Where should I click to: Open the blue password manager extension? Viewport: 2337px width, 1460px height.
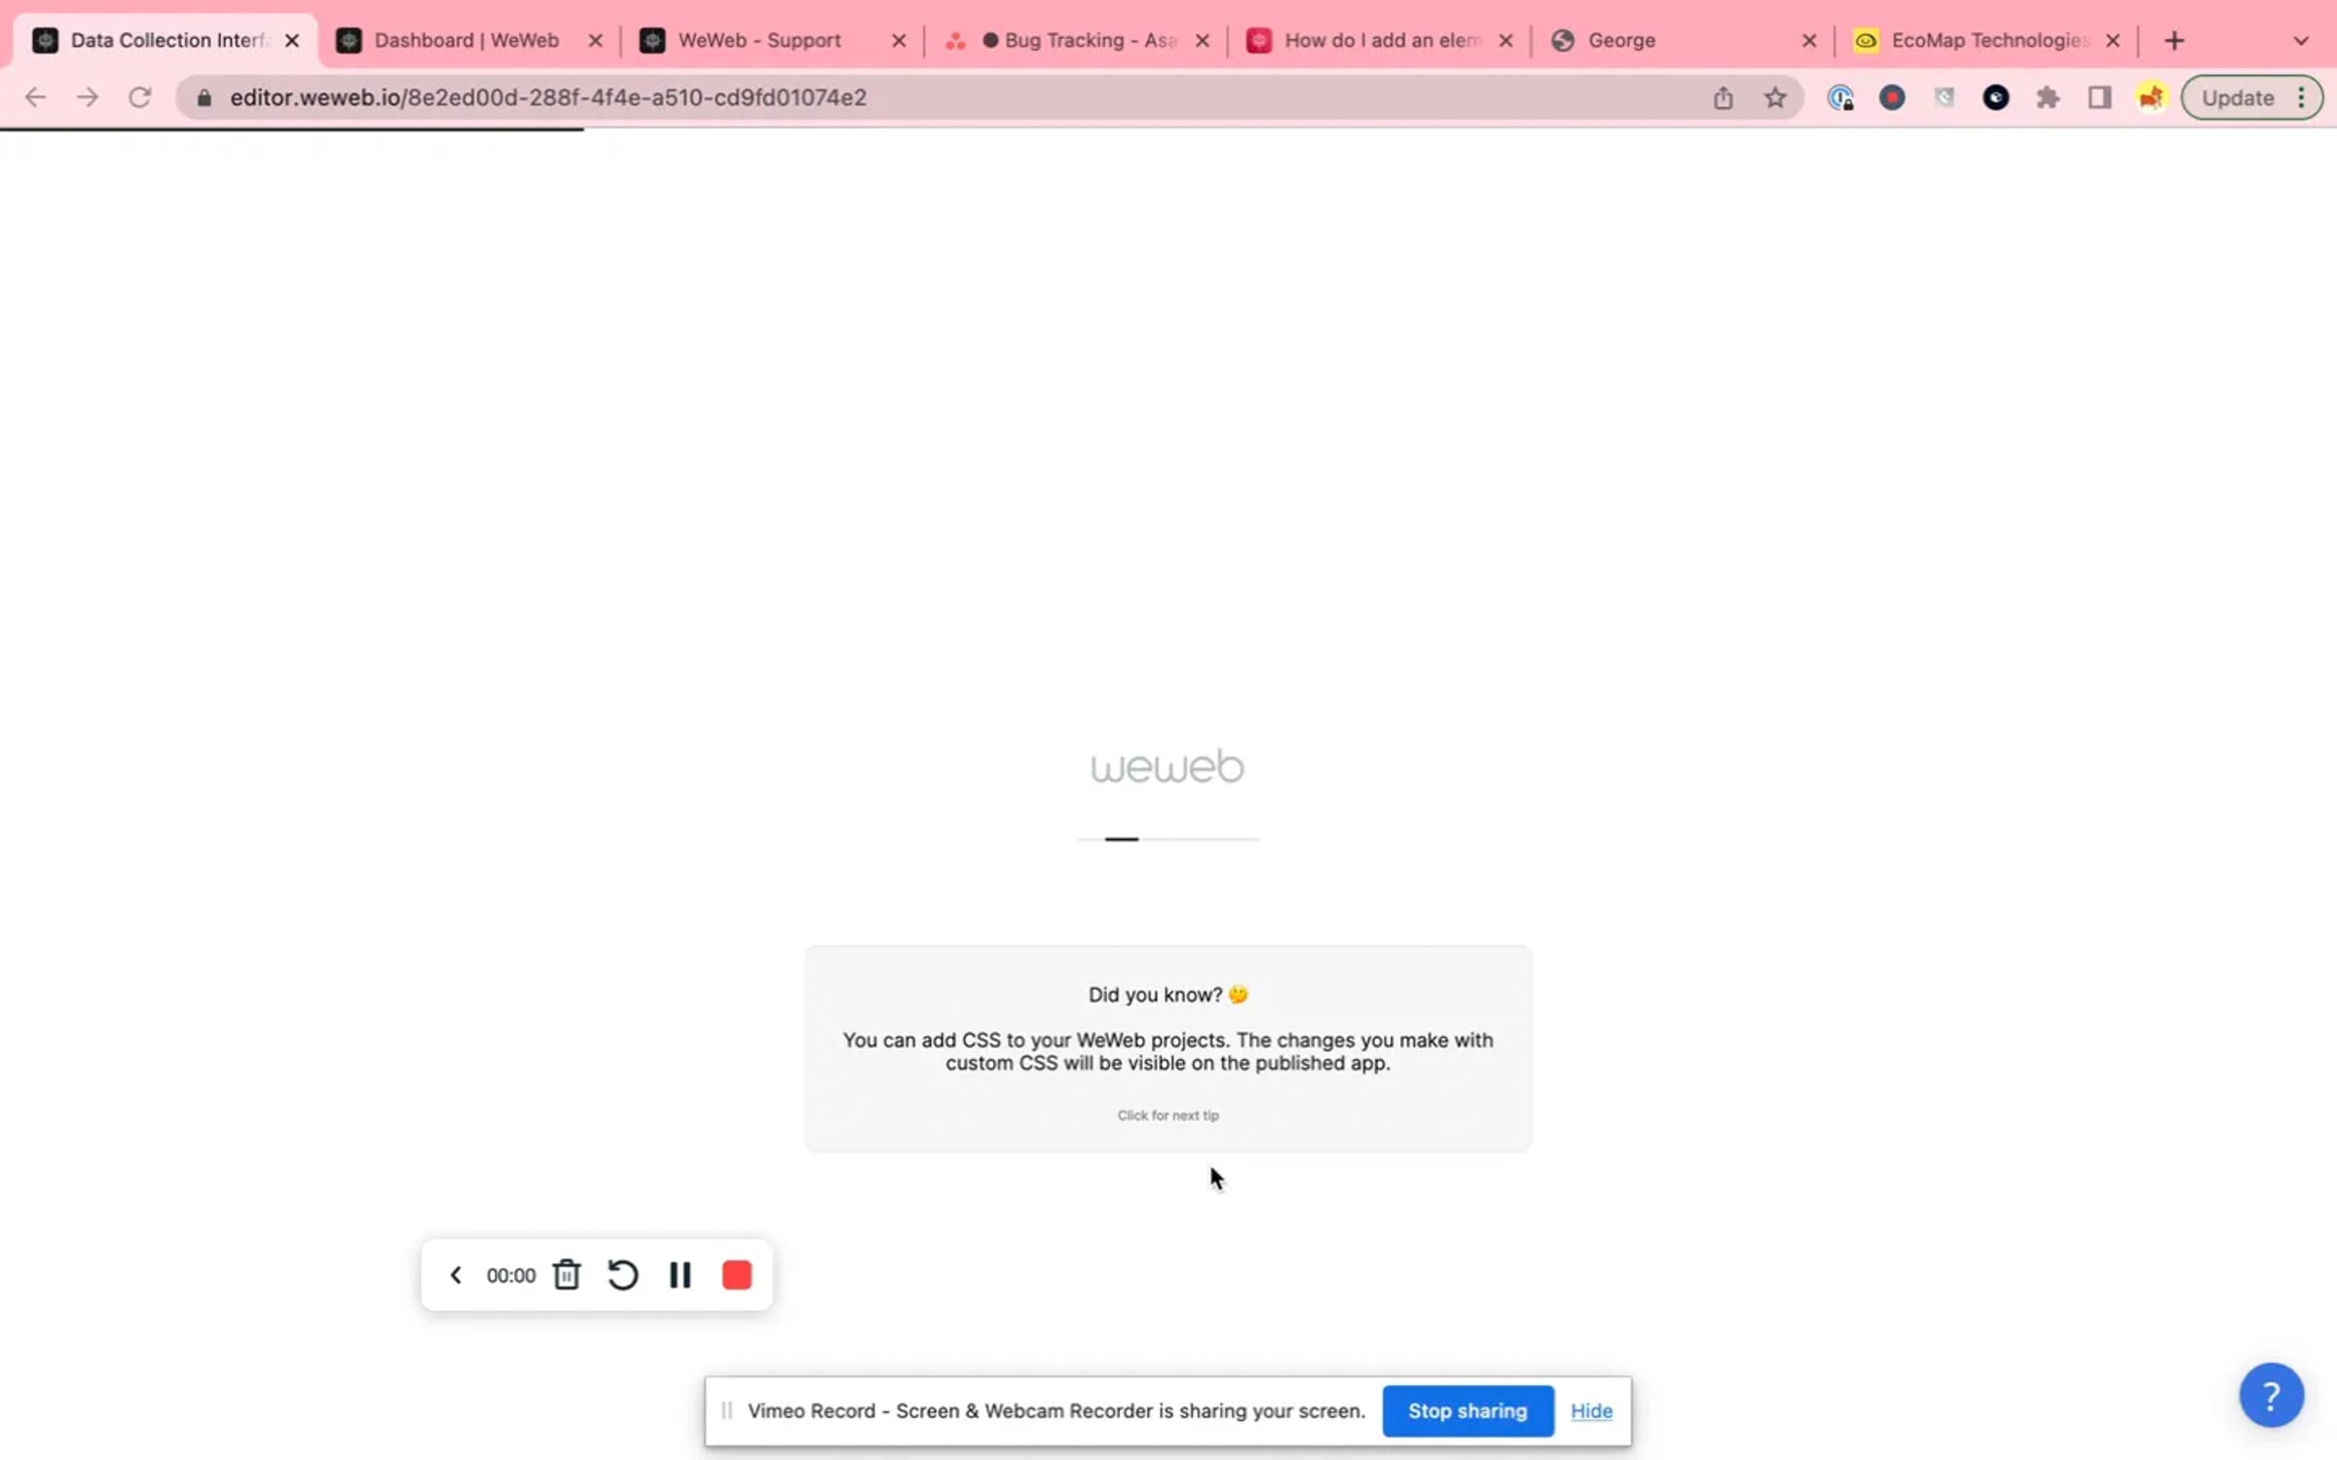(x=1840, y=97)
